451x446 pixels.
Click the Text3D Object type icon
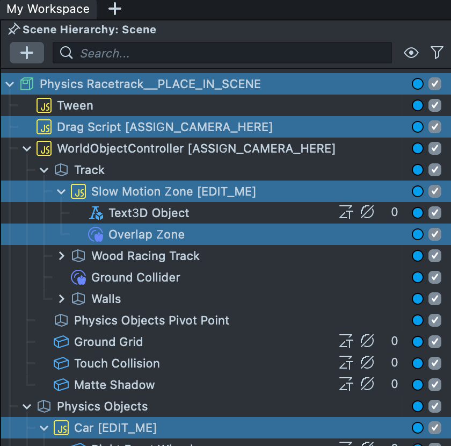tap(96, 213)
